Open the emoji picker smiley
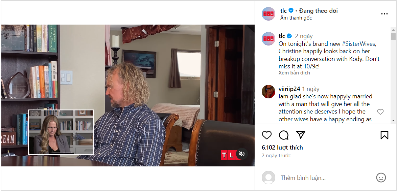398x192 pixels. click(x=381, y=178)
